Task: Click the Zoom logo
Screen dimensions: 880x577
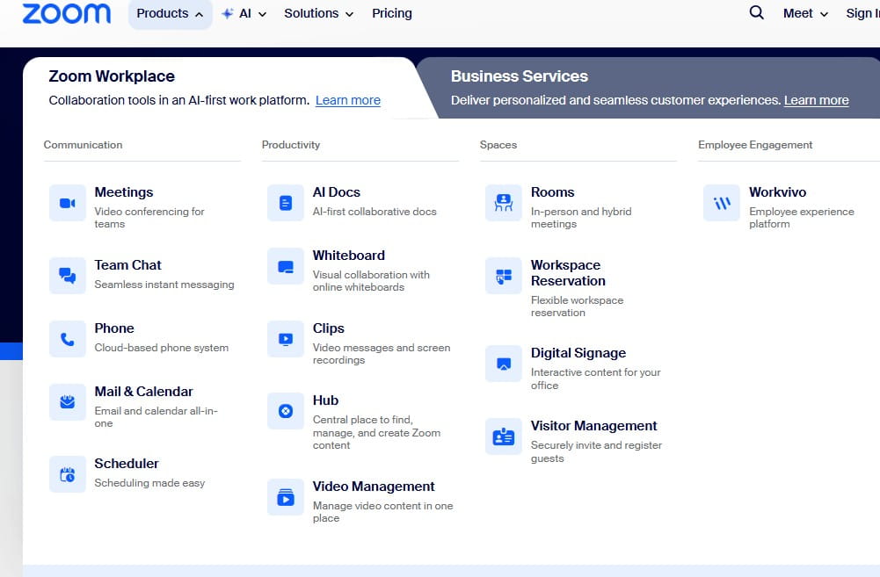Action: [x=66, y=13]
